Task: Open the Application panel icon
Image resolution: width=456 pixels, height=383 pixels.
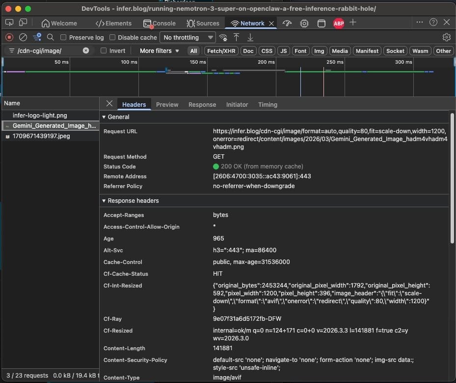Action: pyautogui.click(x=322, y=23)
